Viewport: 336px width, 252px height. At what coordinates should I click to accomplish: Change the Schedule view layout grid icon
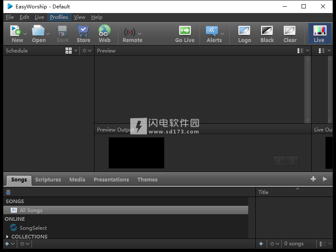coord(68,50)
